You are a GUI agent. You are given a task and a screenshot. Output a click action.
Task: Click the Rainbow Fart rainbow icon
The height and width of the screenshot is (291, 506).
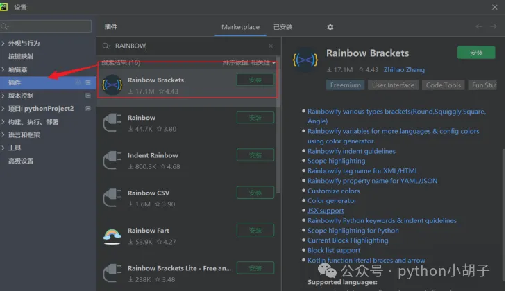112,236
